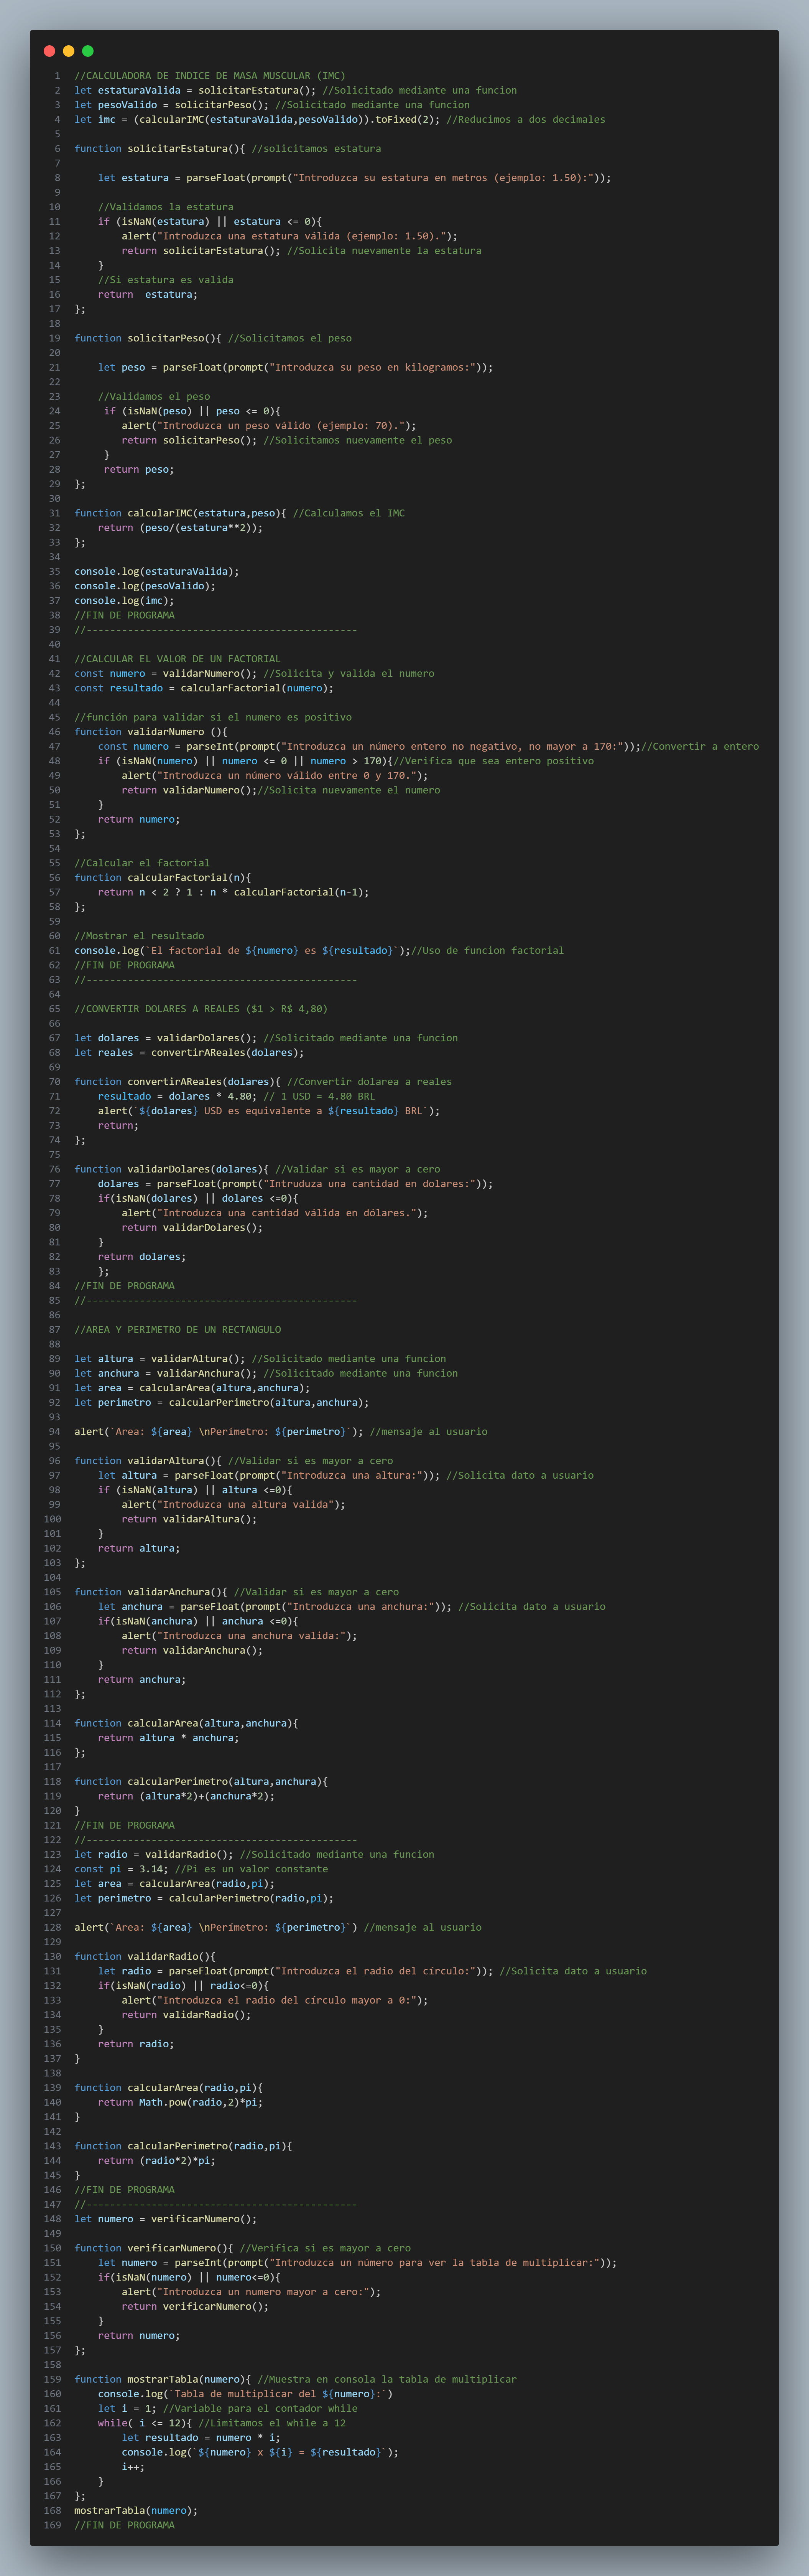Select 'return n < 2 ? 1' recursive line
The height and width of the screenshot is (2576, 809).
click(x=234, y=892)
